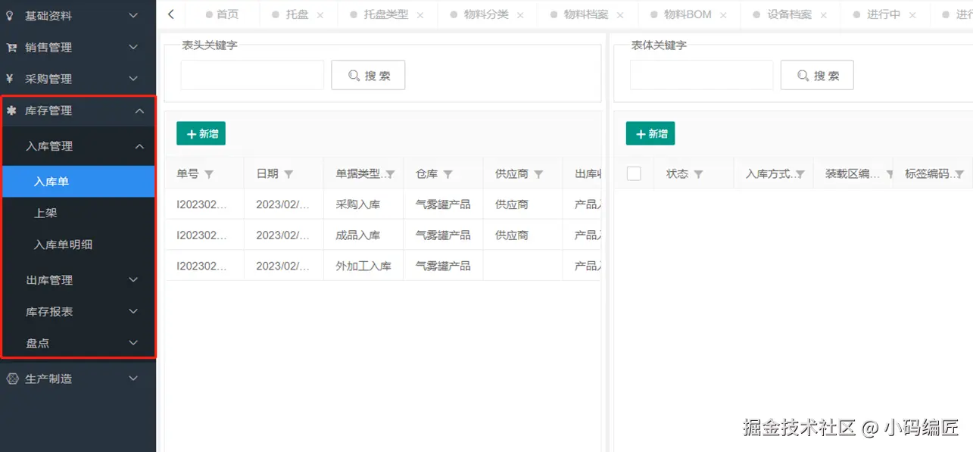Click 搜索 button under 表头关键字
Viewport: 973px width, 452px height.
coord(368,75)
